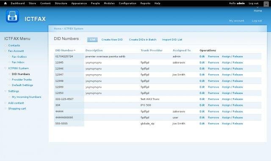Open the Store admin menu
The width and height of the screenshot is (271, 161).
point(32,3)
